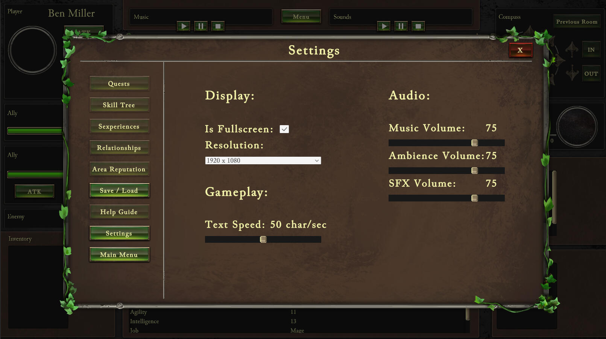Play the Sounds track

pyautogui.click(x=384, y=26)
